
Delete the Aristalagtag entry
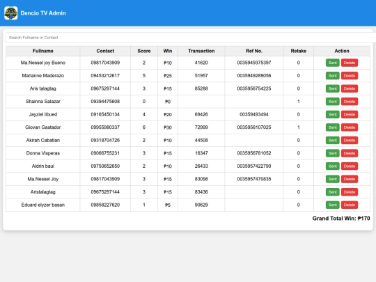(x=350, y=192)
